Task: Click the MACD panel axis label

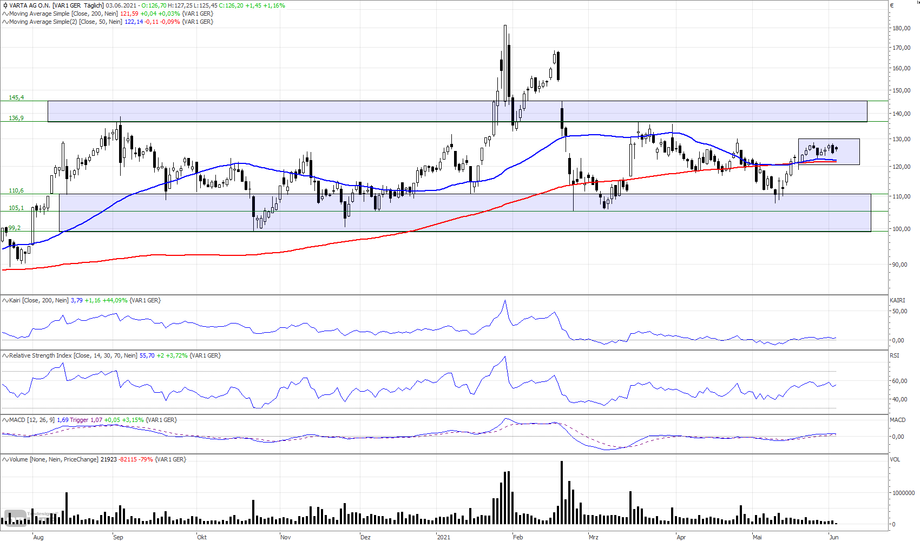Action: click(897, 420)
